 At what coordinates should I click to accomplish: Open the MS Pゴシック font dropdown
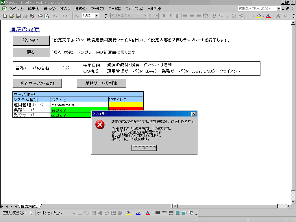pyautogui.click(x=145, y=16)
